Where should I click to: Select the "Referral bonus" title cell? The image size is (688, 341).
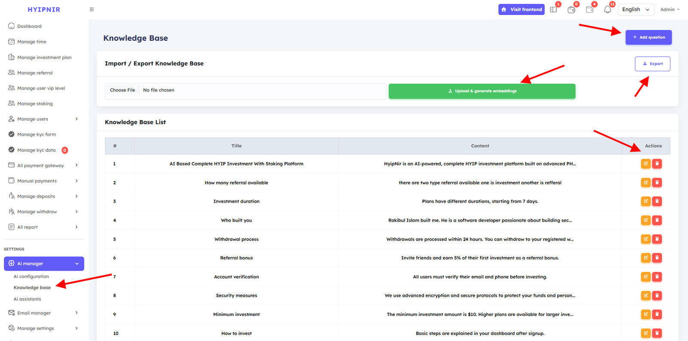click(236, 258)
